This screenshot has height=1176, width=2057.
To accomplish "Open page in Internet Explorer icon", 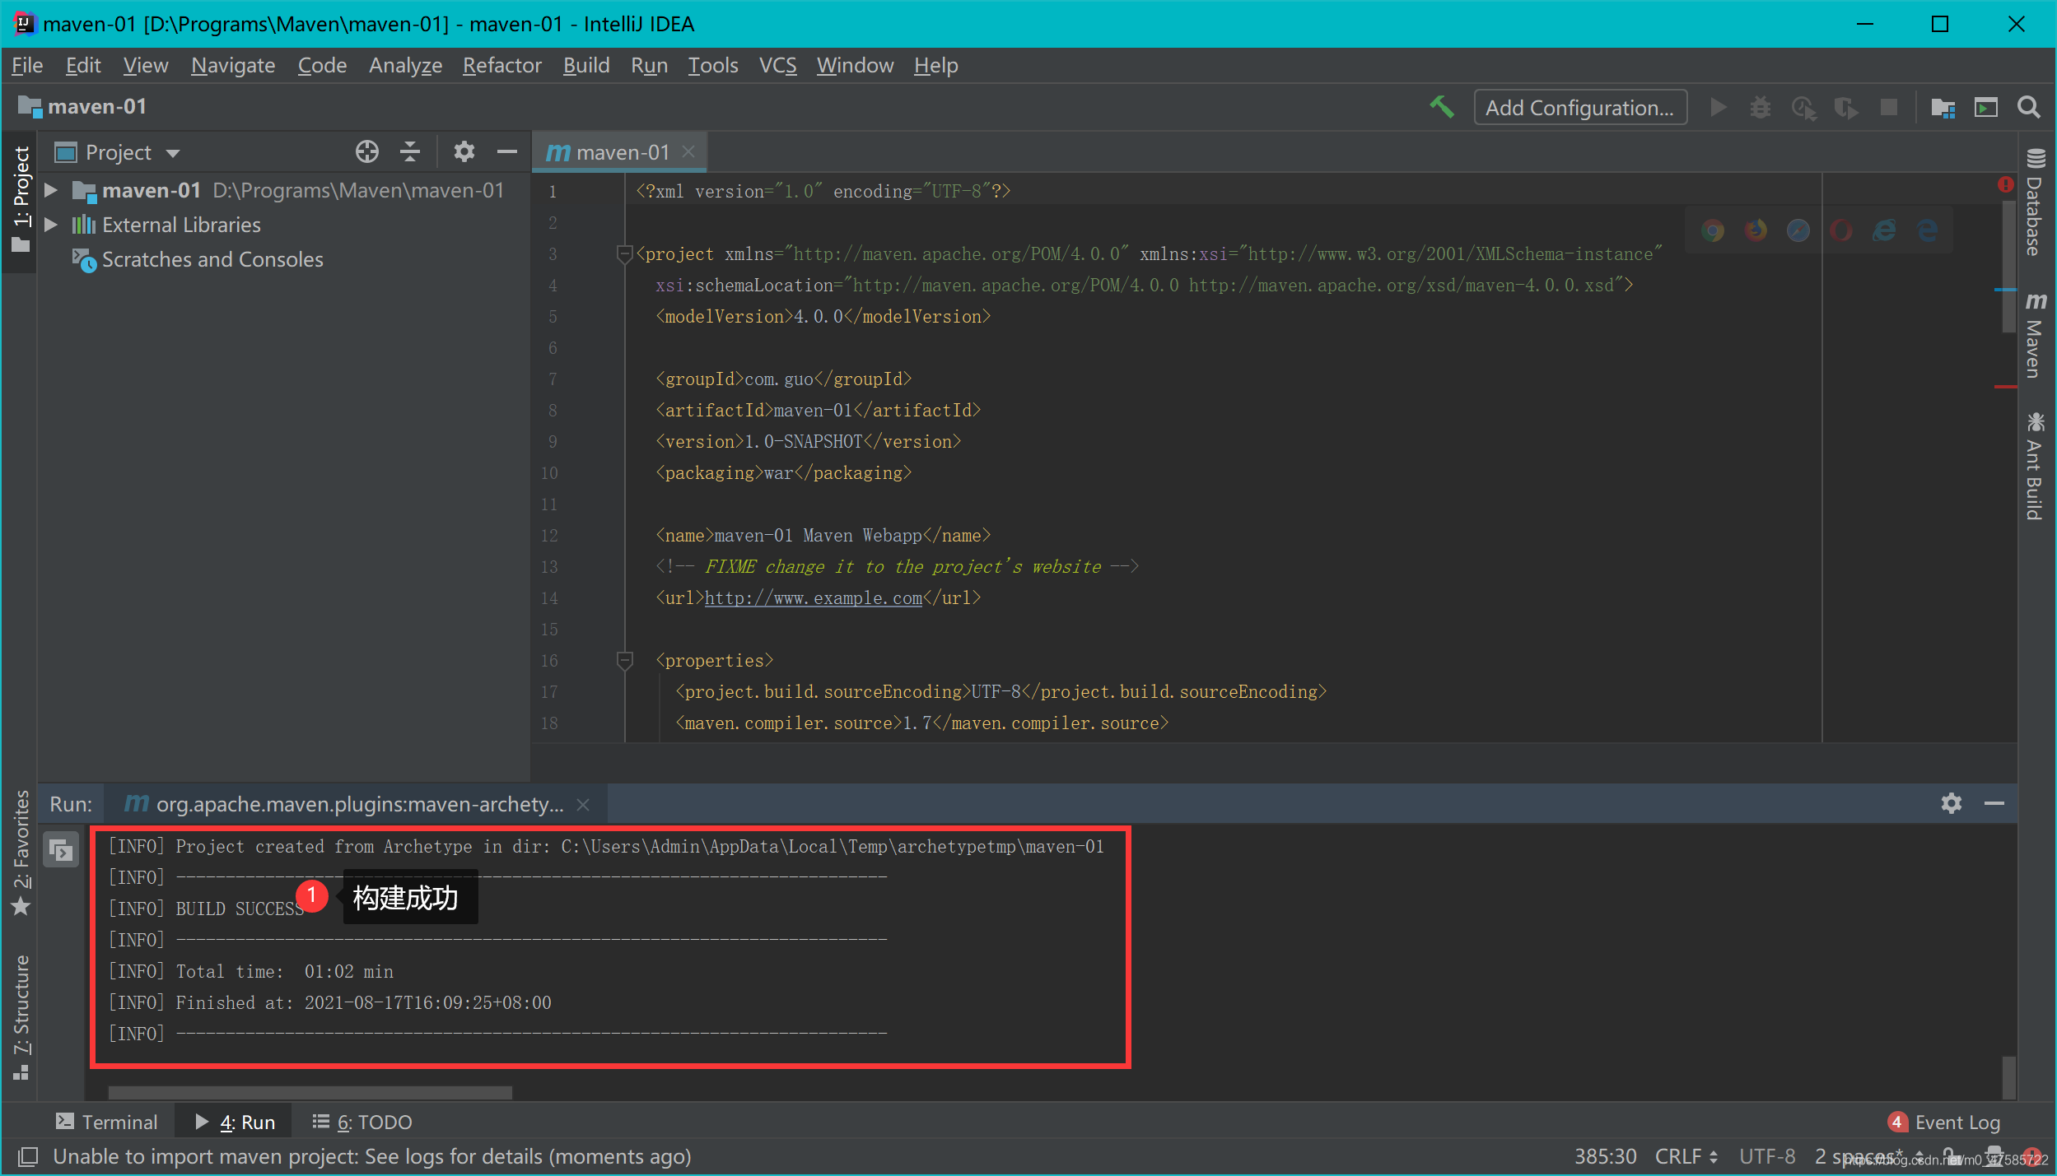I will coord(1884,231).
